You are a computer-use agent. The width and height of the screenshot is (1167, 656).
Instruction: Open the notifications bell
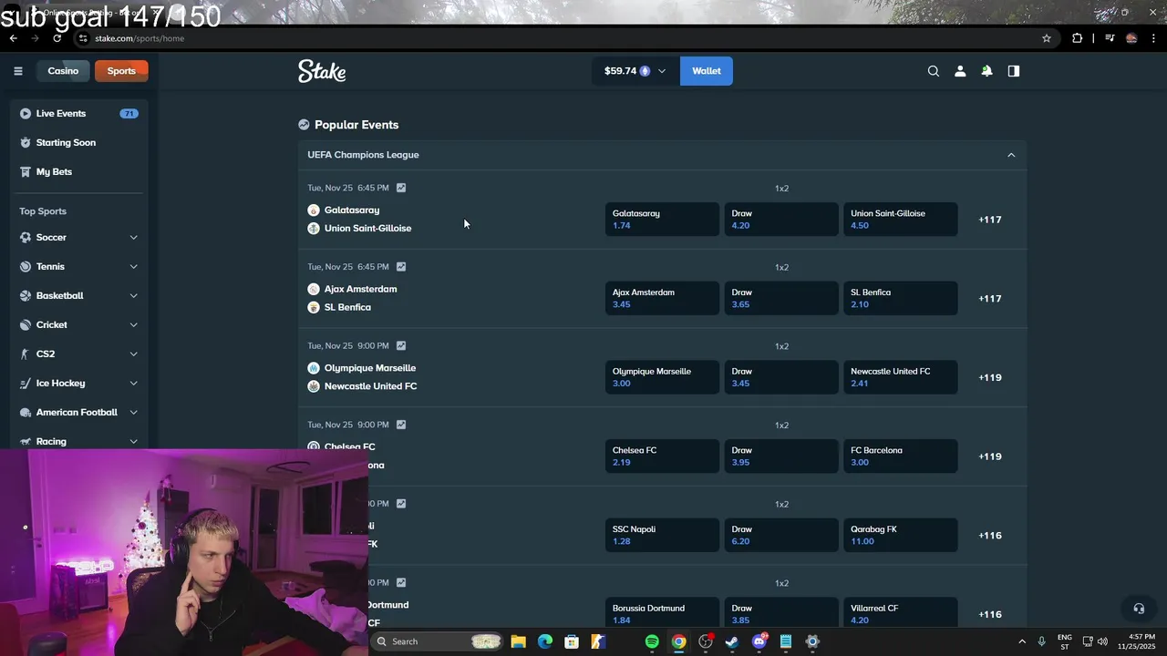986,71
